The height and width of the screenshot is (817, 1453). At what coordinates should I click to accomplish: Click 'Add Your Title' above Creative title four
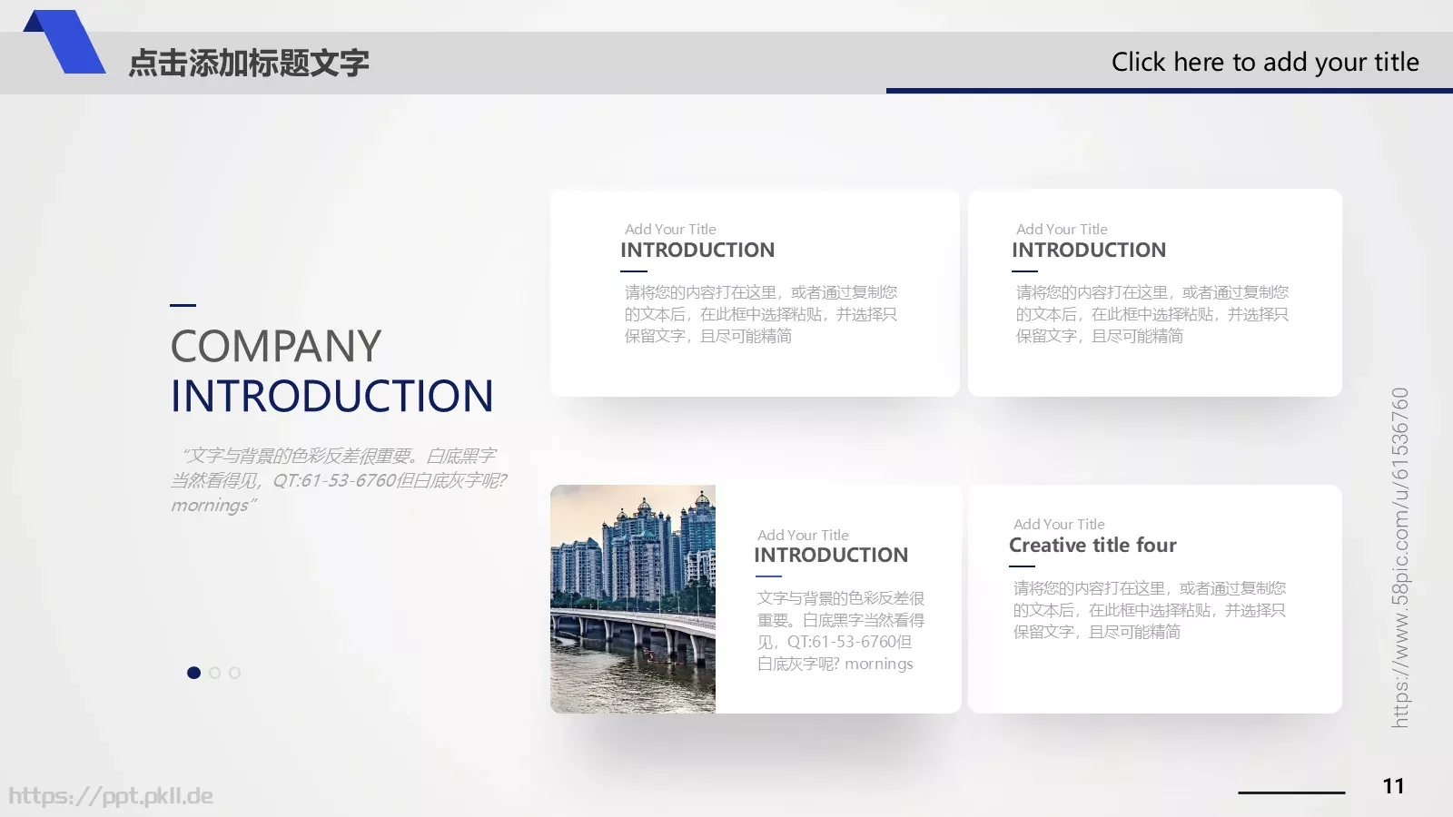click(1059, 524)
